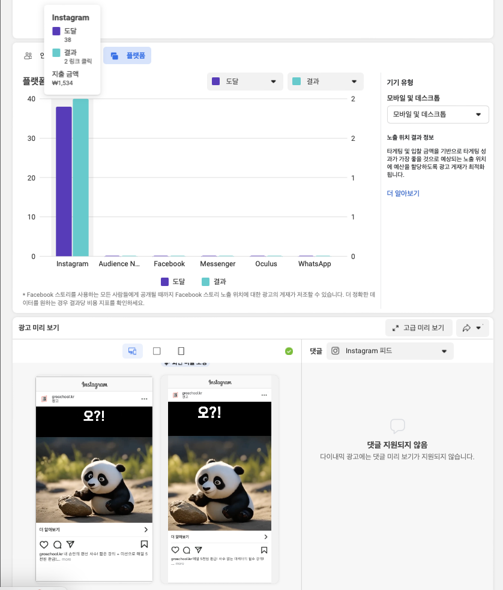Open the share arrow dropdown button
Viewport: 503px width, 590px height.
click(x=472, y=328)
